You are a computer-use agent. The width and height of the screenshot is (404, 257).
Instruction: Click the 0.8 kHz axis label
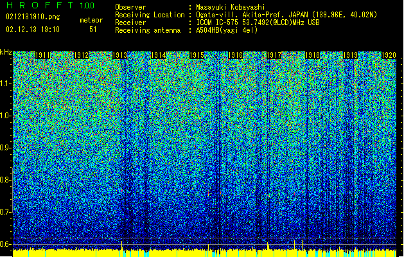6,180
